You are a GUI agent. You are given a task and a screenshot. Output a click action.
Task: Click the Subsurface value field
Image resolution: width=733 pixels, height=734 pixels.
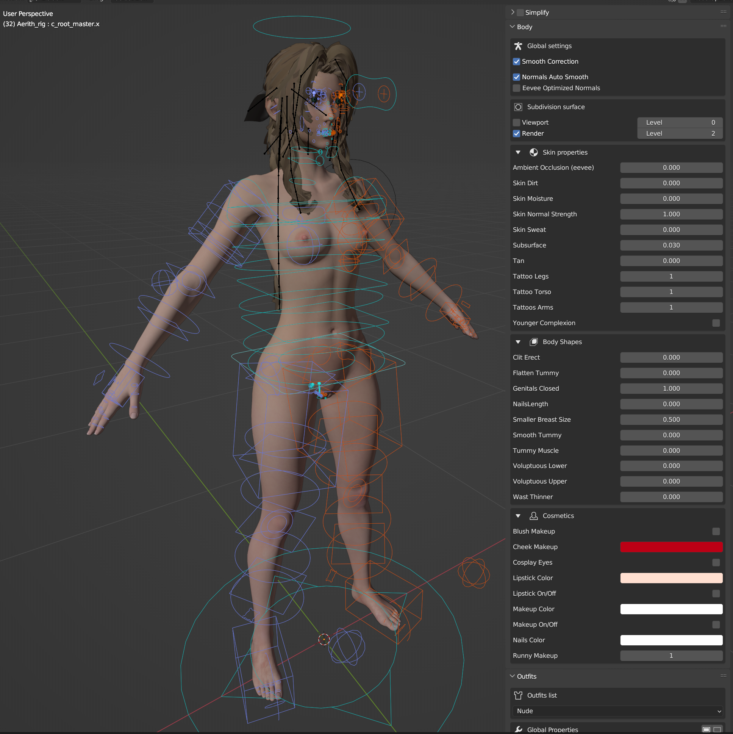672,246
